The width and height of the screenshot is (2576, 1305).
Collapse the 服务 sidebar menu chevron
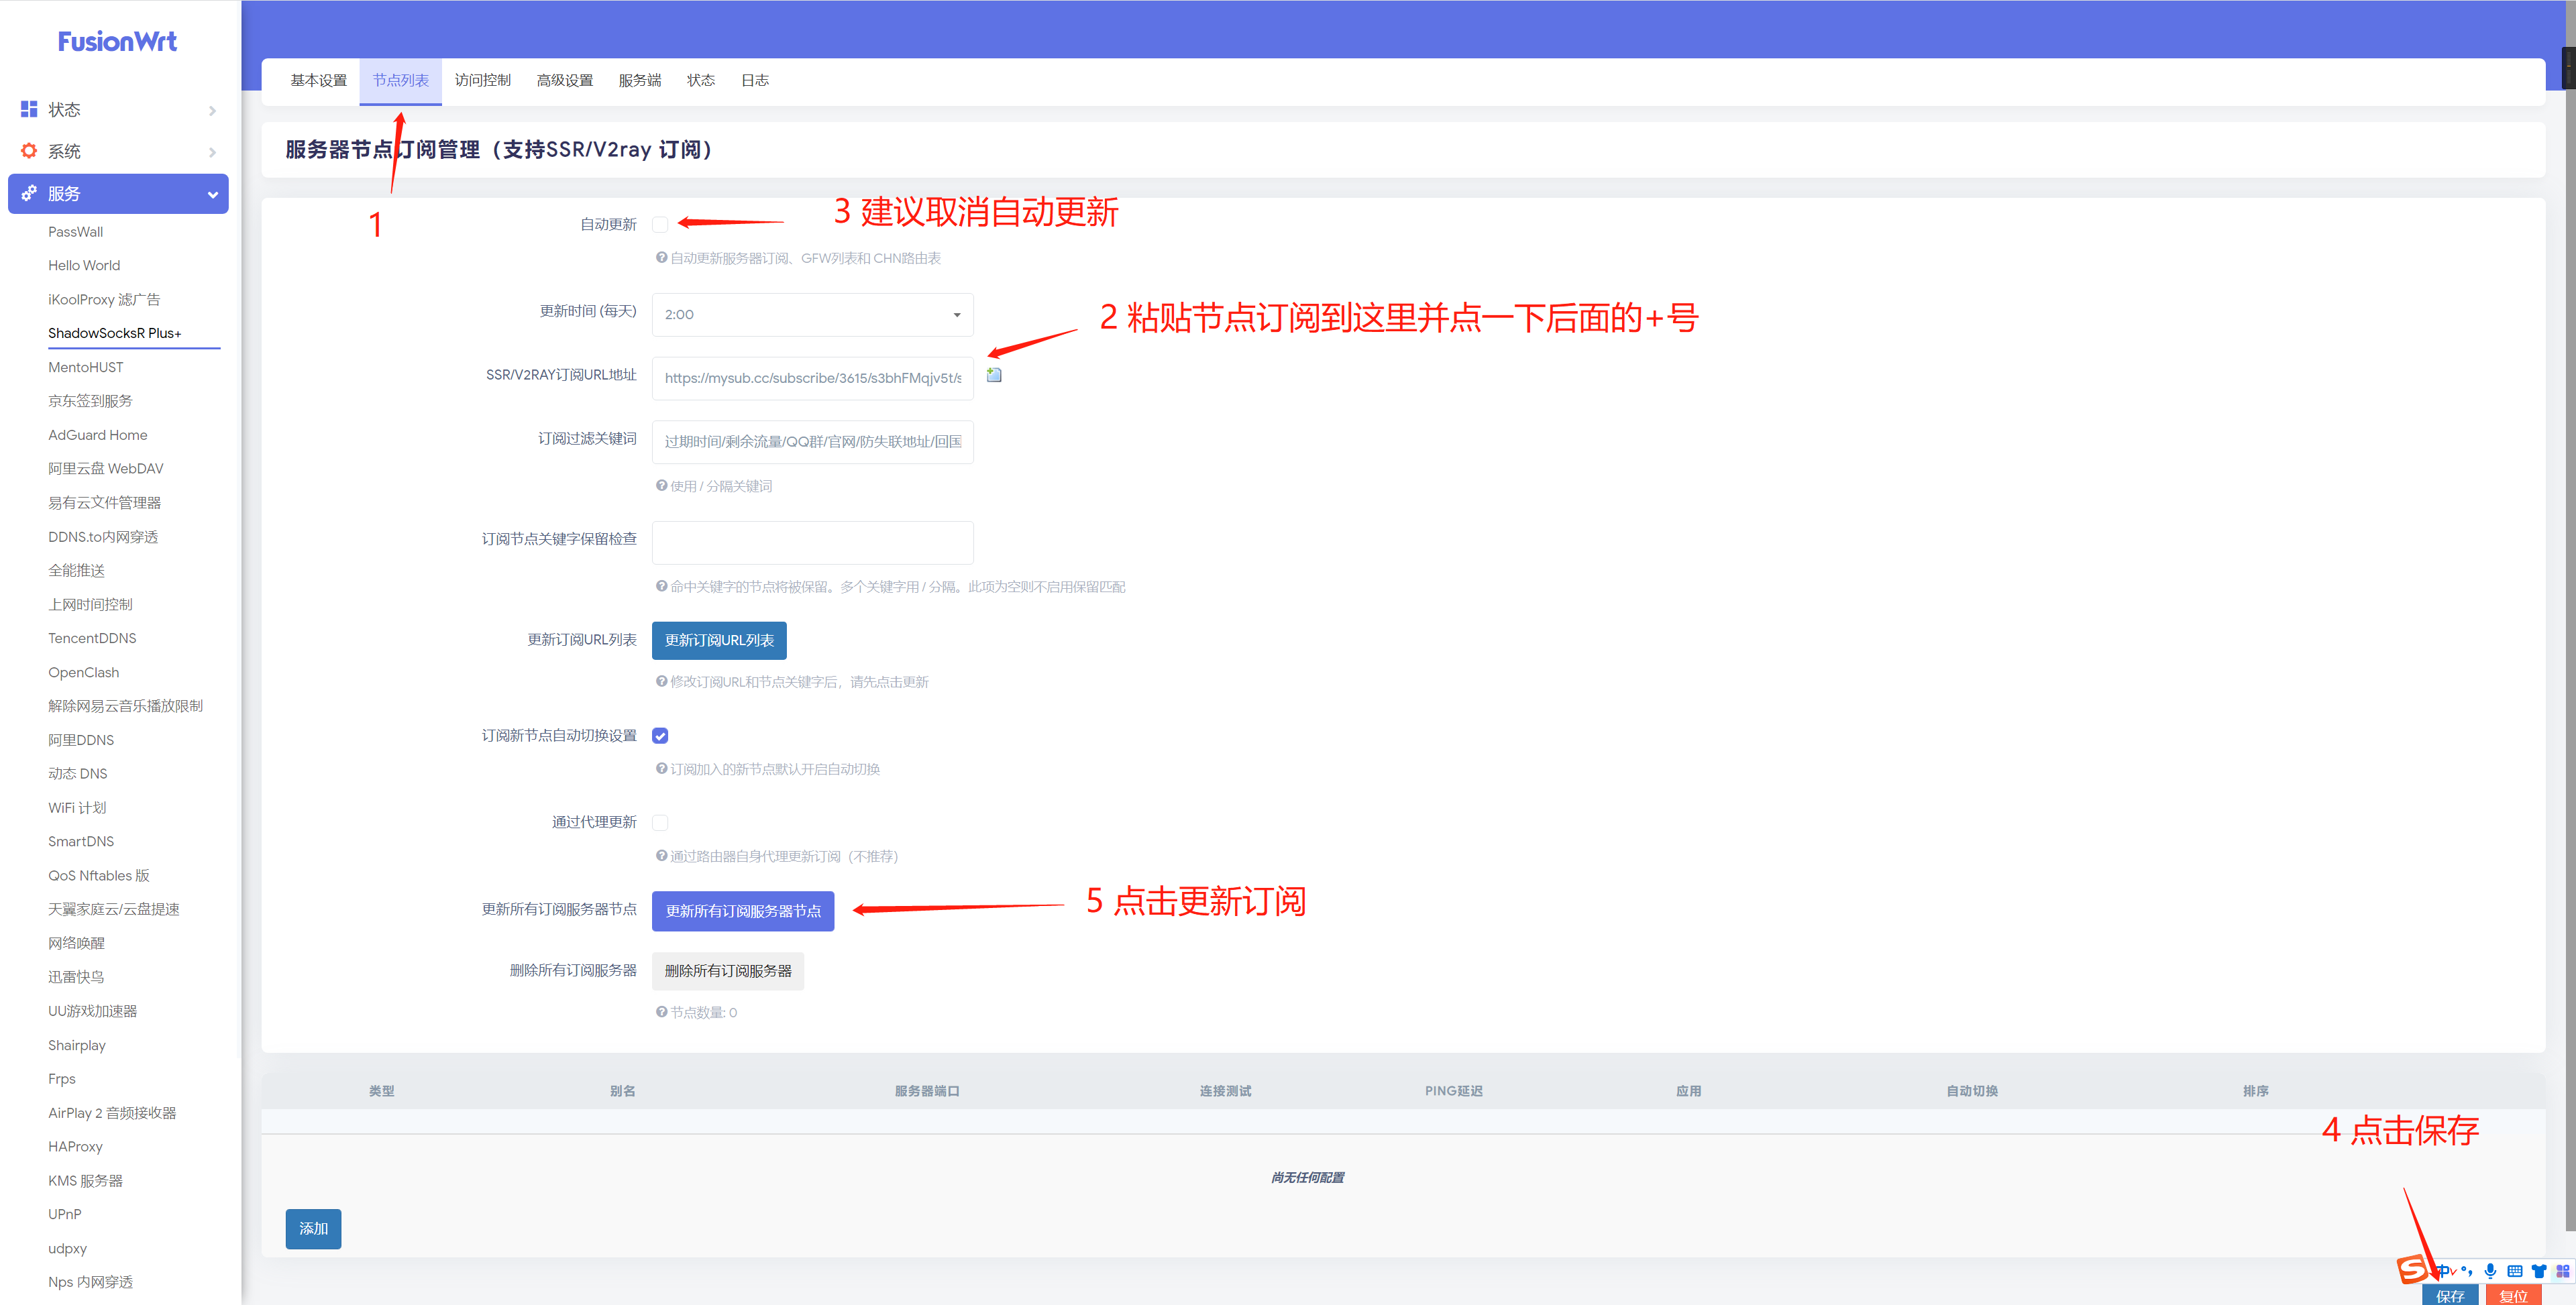[212, 194]
